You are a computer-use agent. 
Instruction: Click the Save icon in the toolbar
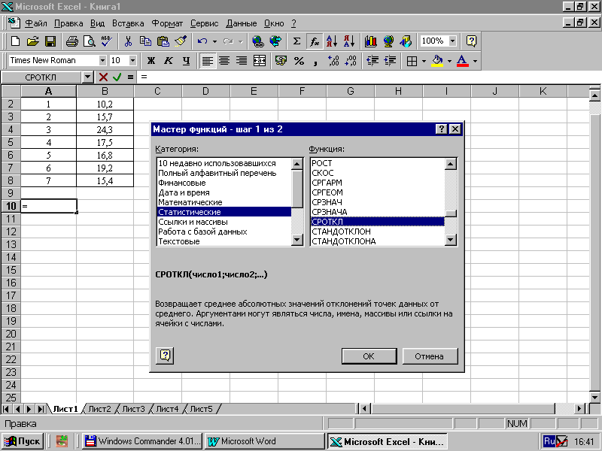[50, 41]
